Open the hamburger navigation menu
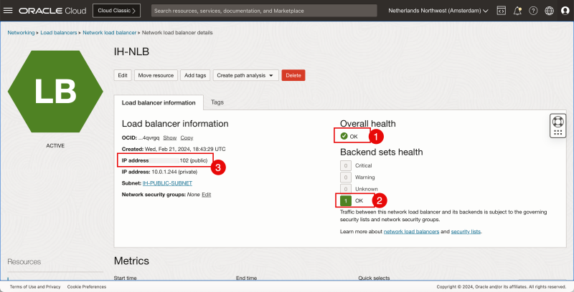Image resolution: width=574 pixels, height=292 pixels. click(9, 11)
